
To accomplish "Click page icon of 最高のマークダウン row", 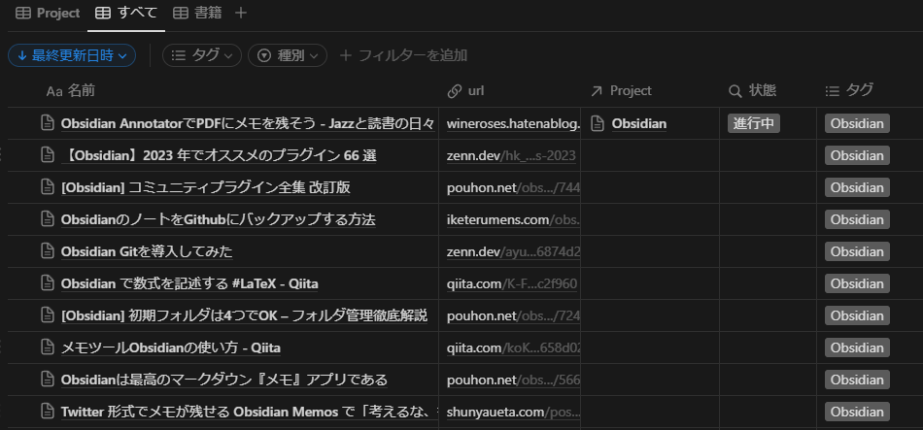I will 47,379.
